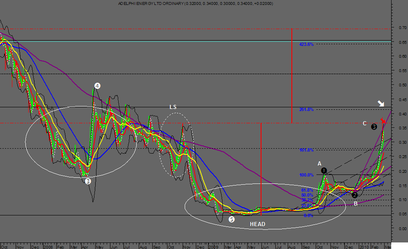408x249 pixels.
Task: Click the 0.50 price axis value
Action: (x=403, y=85)
